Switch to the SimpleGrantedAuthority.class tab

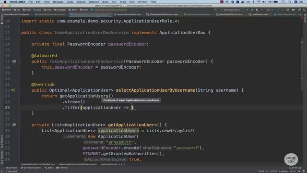[x=162, y=14]
